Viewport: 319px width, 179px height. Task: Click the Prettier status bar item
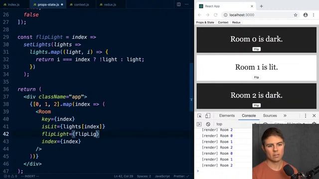pyautogui.click(x=181, y=176)
